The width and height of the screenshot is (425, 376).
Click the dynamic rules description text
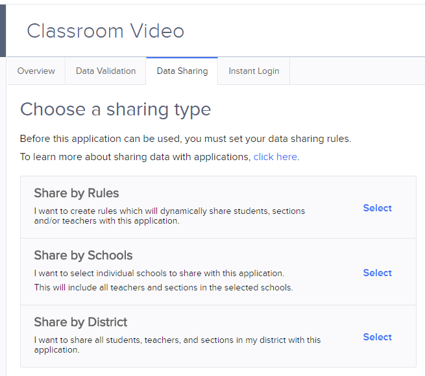(169, 216)
